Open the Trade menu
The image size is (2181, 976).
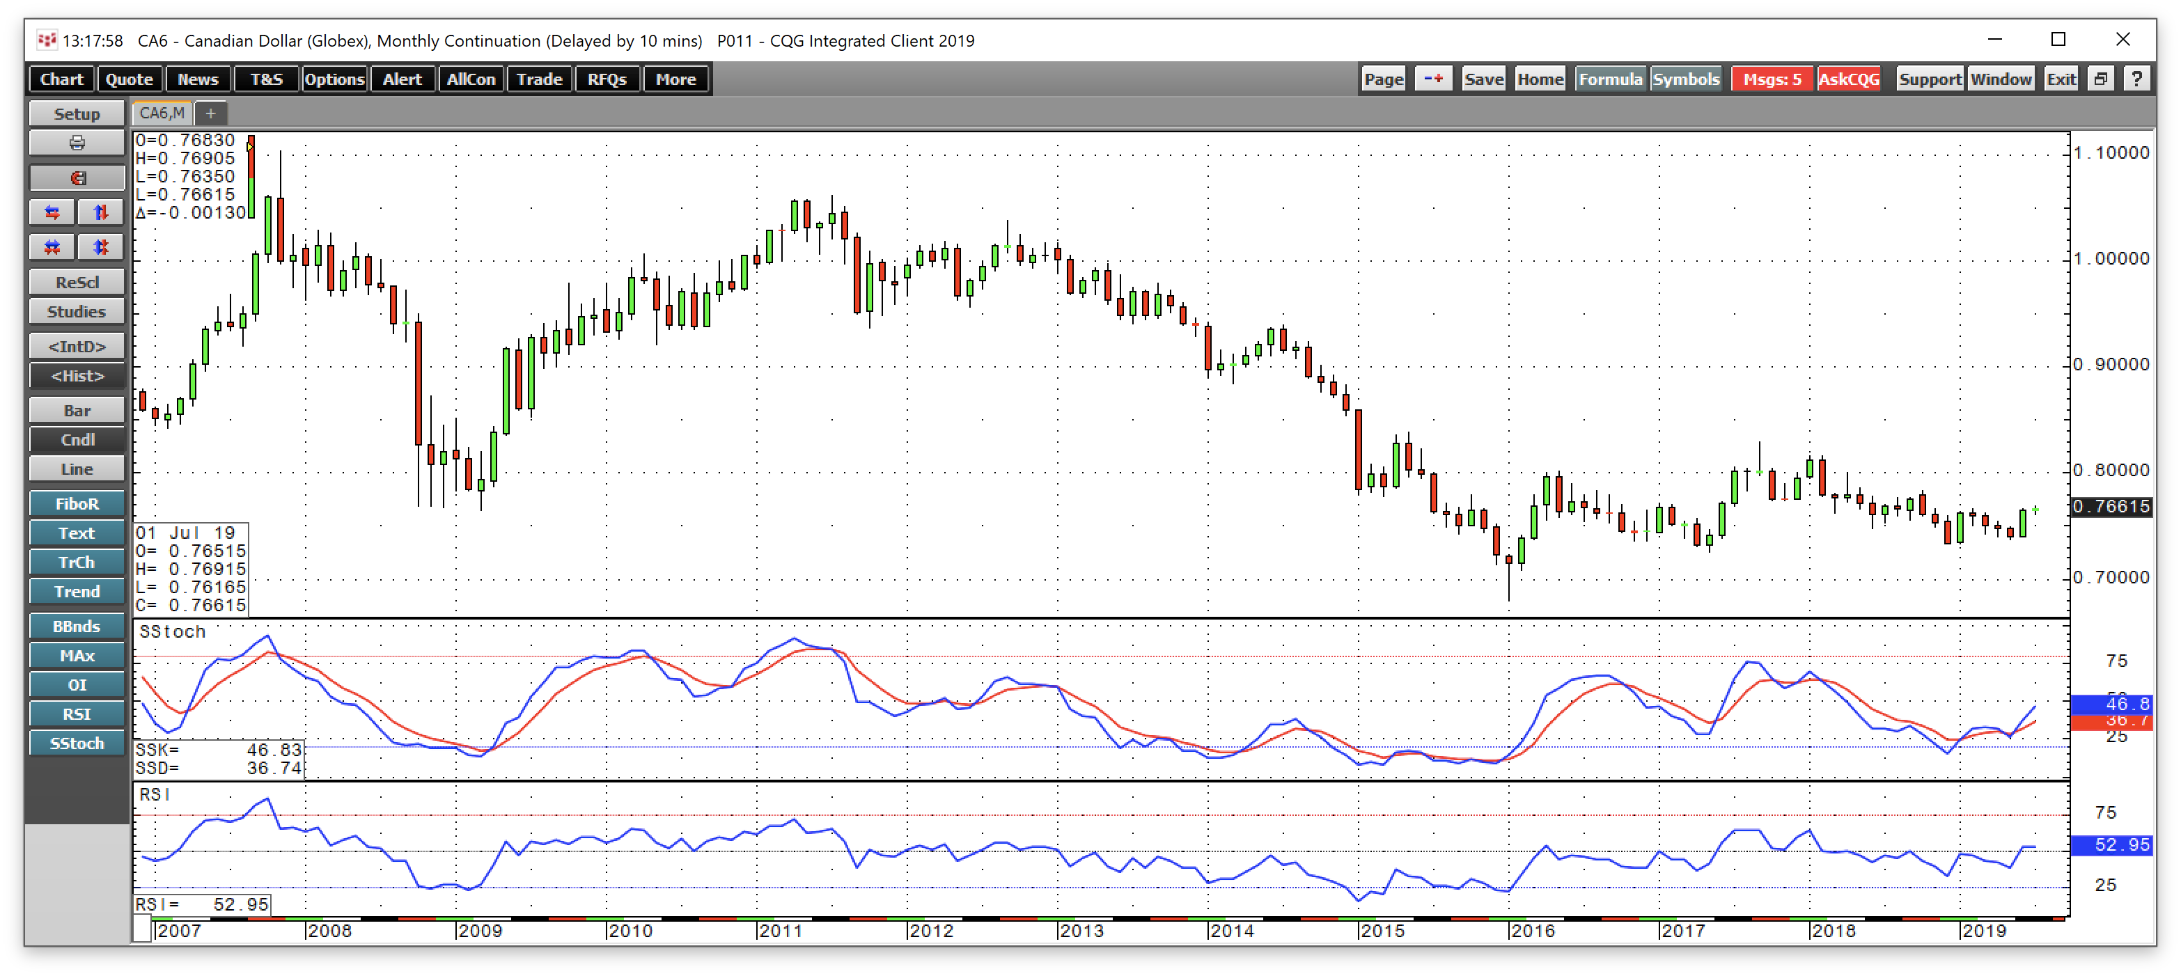click(539, 79)
